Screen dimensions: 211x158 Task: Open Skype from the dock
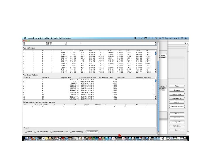[x=107, y=138]
